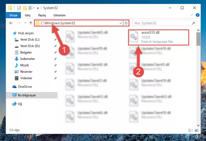Minimize the System32 window
This screenshot has width=206, height=141.
click(170, 8)
